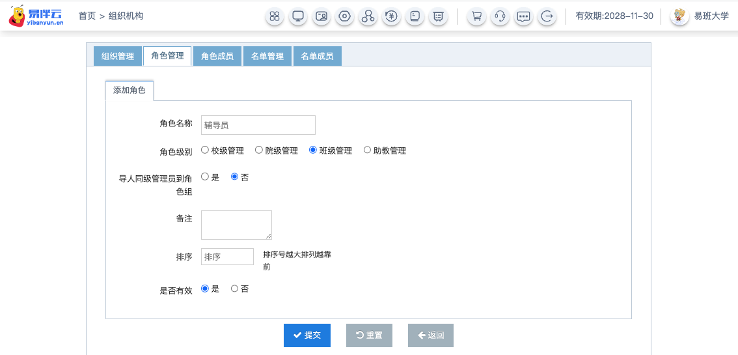The height and width of the screenshot is (355, 738).
Task: Click the hexagon settings icon
Action: click(345, 16)
